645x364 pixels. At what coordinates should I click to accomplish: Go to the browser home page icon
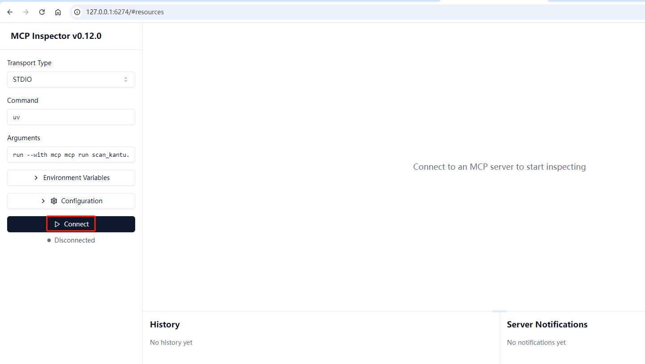click(58, 12)
